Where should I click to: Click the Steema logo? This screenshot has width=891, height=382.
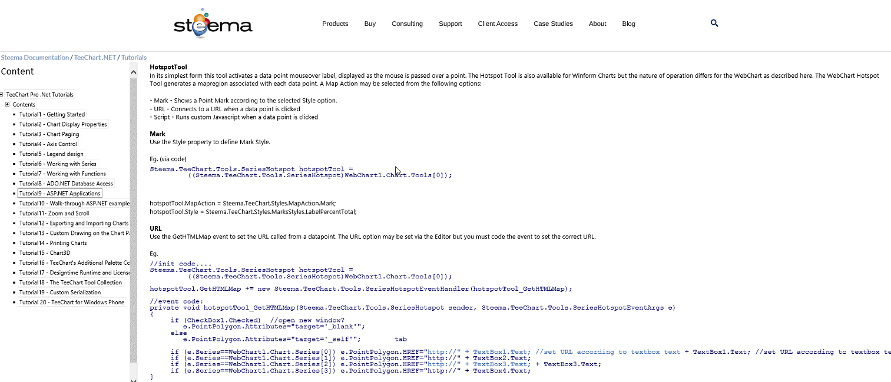(x=213, y=23)
